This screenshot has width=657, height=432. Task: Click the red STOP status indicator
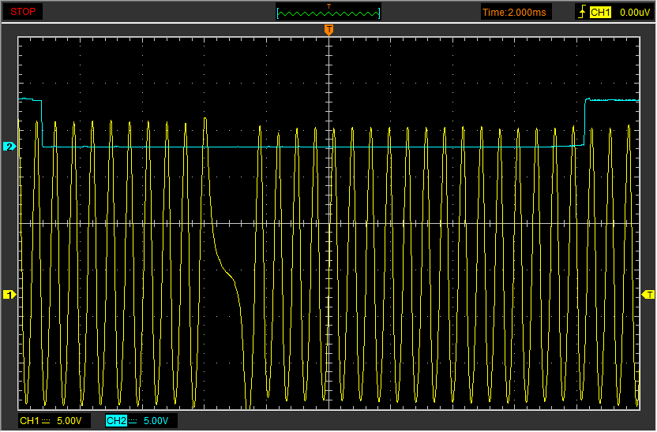click(x=22, y=12)
